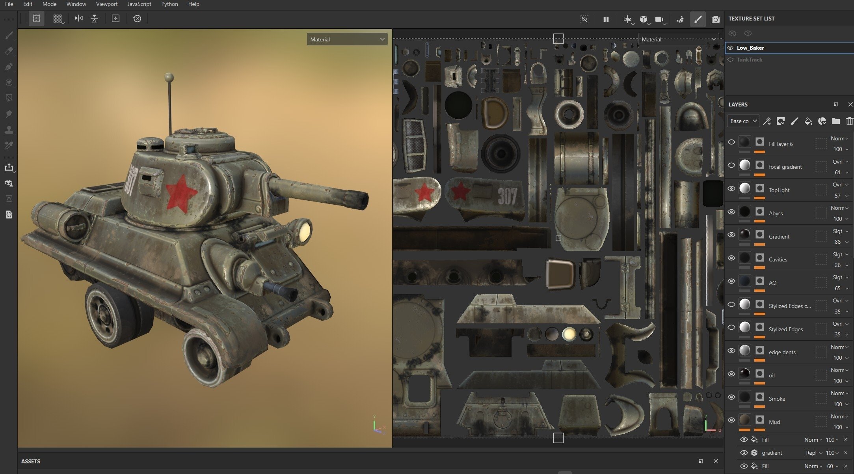The image size is (854, 474).
Task: Hide the Fill layer 6 layer
Action: [x=731, y=142]
